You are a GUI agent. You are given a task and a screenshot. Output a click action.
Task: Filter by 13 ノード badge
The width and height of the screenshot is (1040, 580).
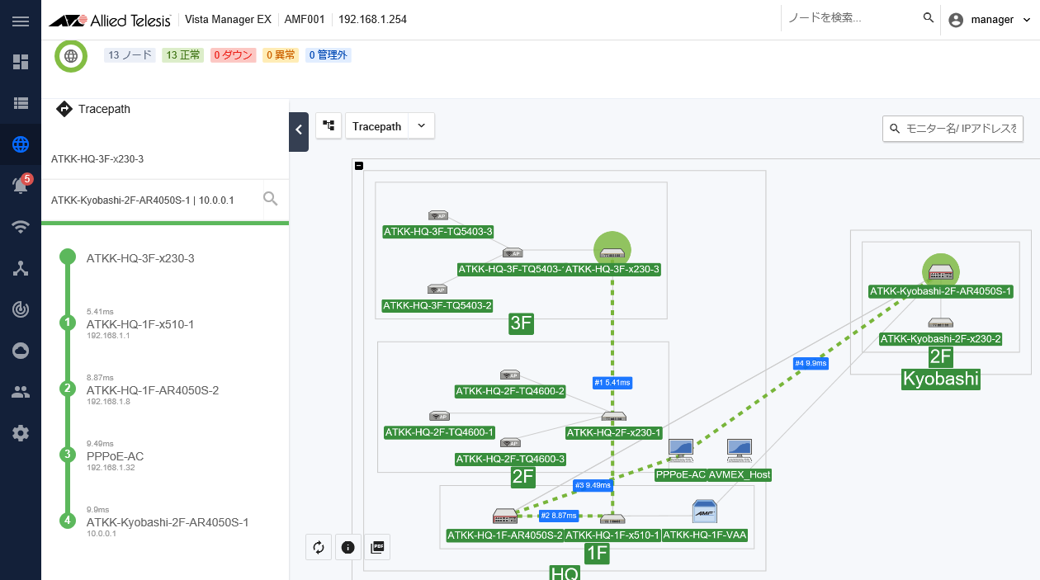point(130,55)
